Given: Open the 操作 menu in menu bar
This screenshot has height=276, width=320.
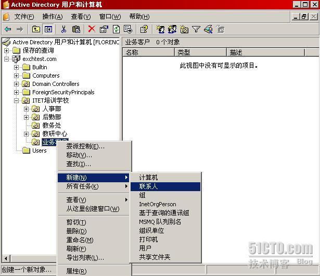Looking at the screenshot, I should [53, 17].
